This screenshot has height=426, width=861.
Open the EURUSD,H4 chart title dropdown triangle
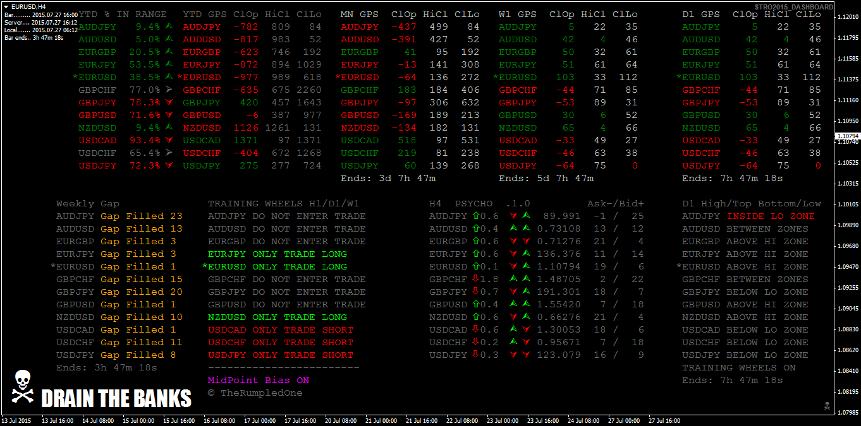click(7, 6)
